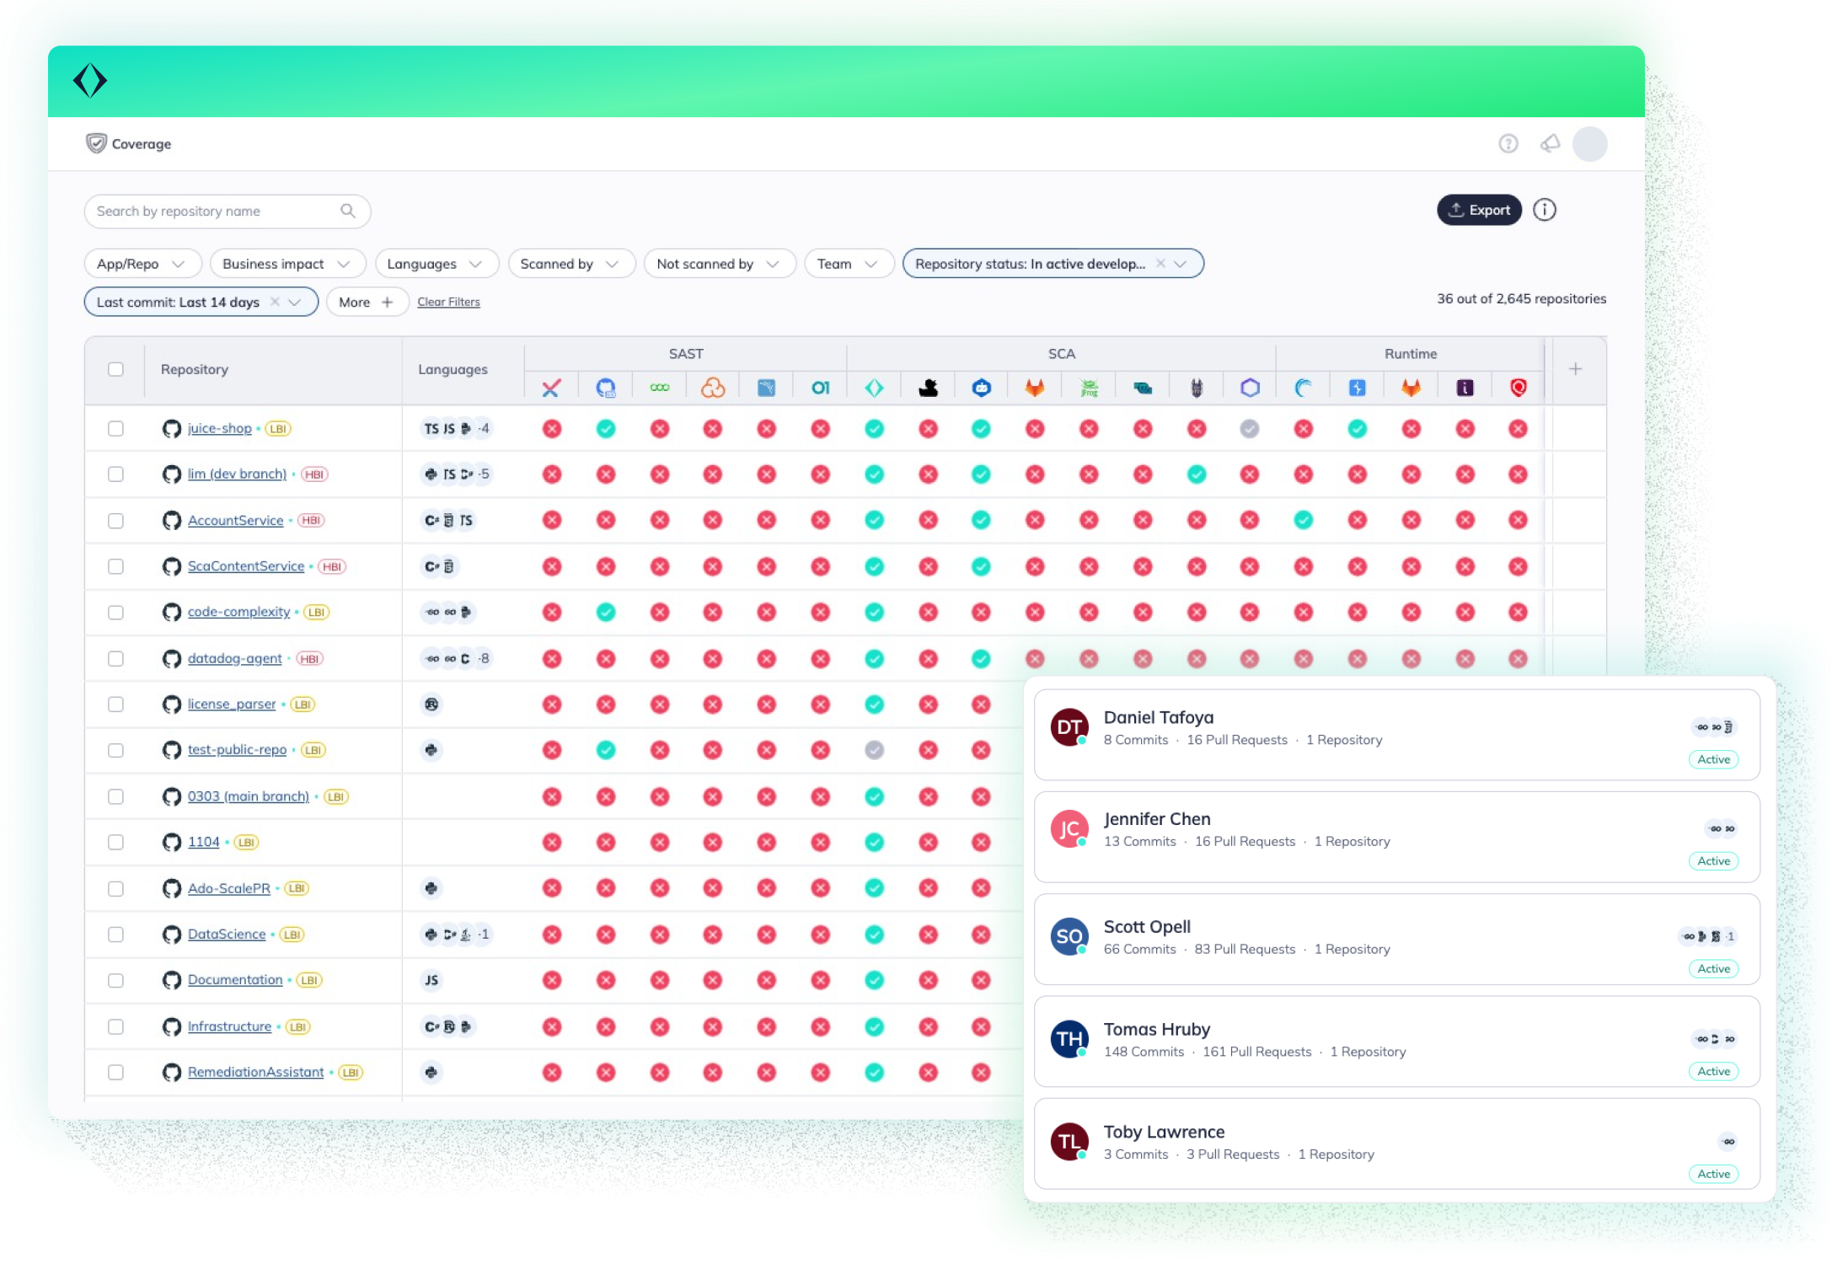Image resolution: width=1832 pixels, height=1264 pixels.
Task: Open the Languages filter dropdown
Action: (x=436, y=264)
